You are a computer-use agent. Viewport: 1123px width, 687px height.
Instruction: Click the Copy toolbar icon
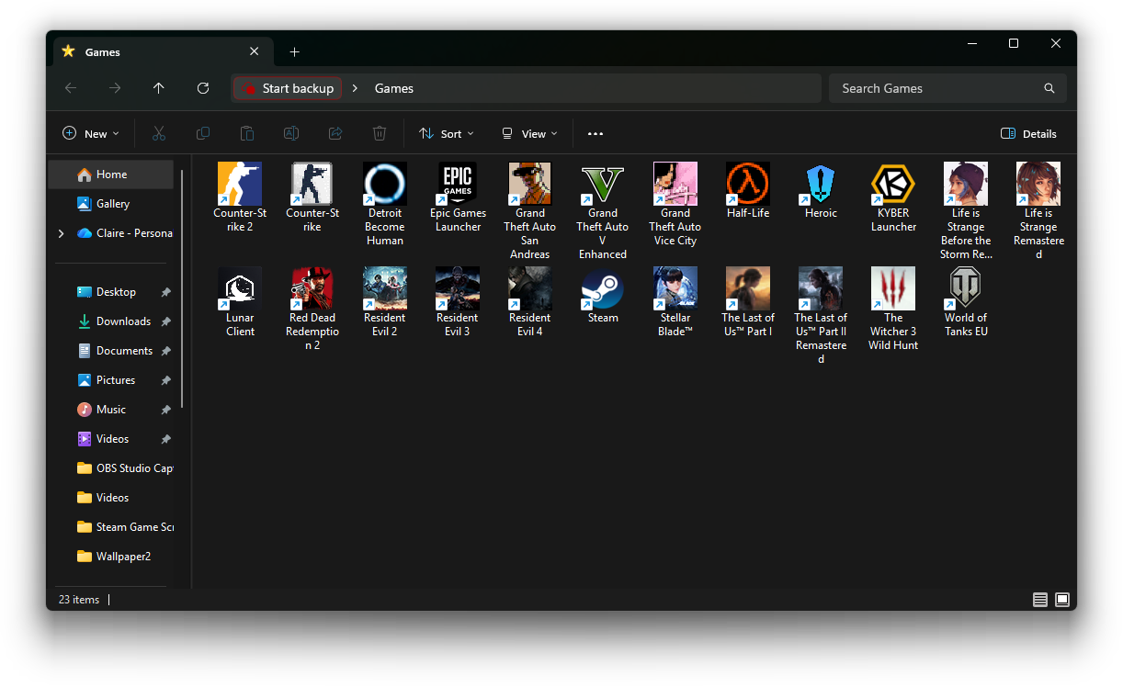[x=203, y=133]
